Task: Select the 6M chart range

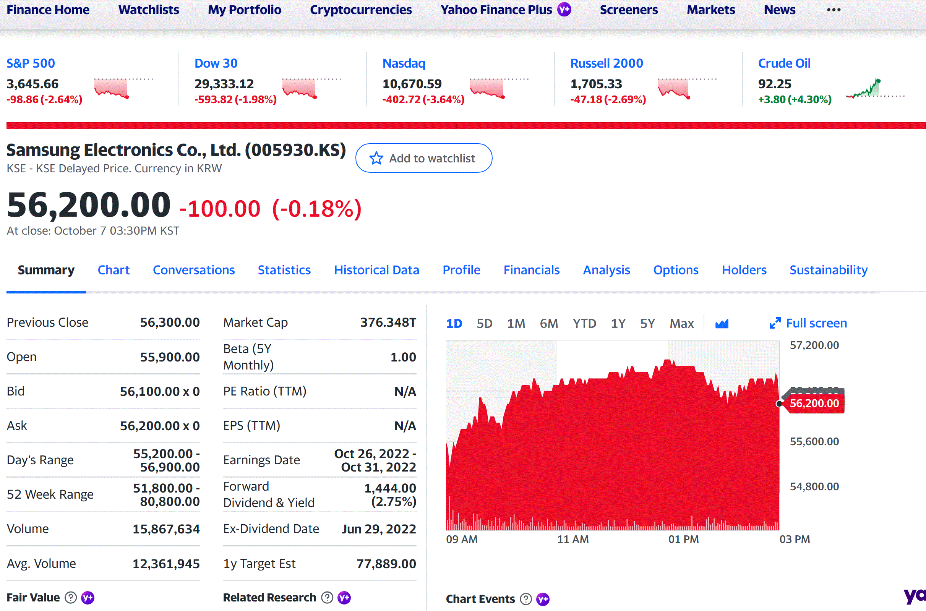Action: pos(549,323)
